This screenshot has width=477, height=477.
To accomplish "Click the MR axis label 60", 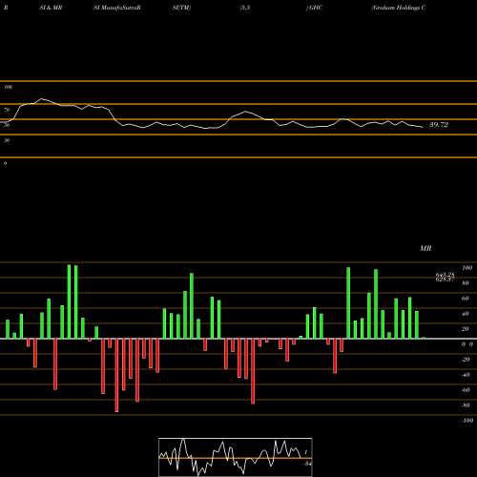I will (466, 299).
